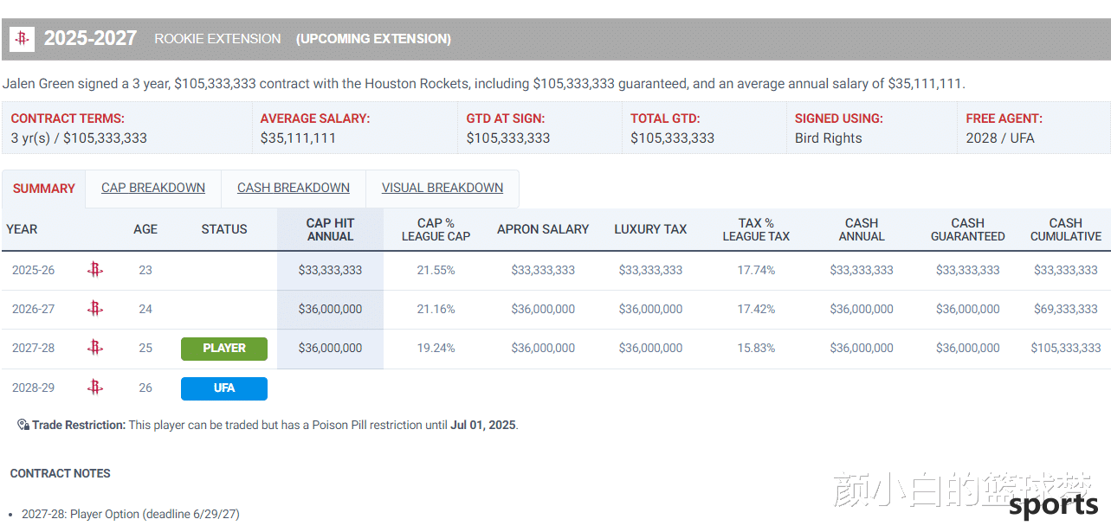Click the $105,333,333 cumulative cash value in table
The width and height of the screenshot is (1111, 532).
tap(1066, 348)
